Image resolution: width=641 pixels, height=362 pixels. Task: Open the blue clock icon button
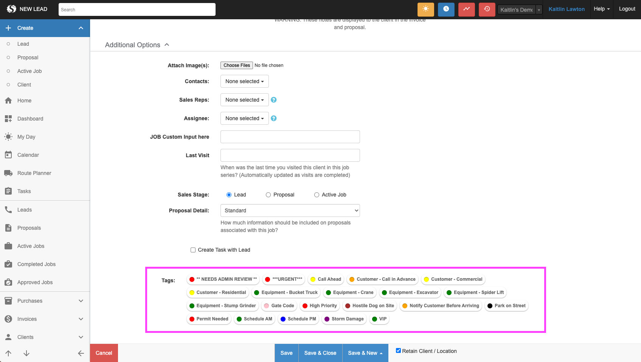[x=446, y=9]
